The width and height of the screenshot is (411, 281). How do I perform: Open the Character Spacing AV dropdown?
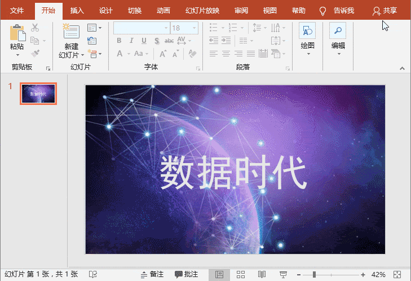[189, 41]
